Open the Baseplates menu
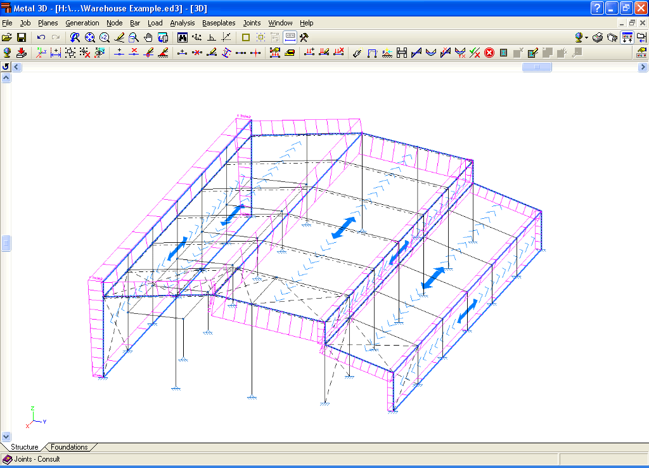This screenshot has height=468, width=649. click(219, 23)
